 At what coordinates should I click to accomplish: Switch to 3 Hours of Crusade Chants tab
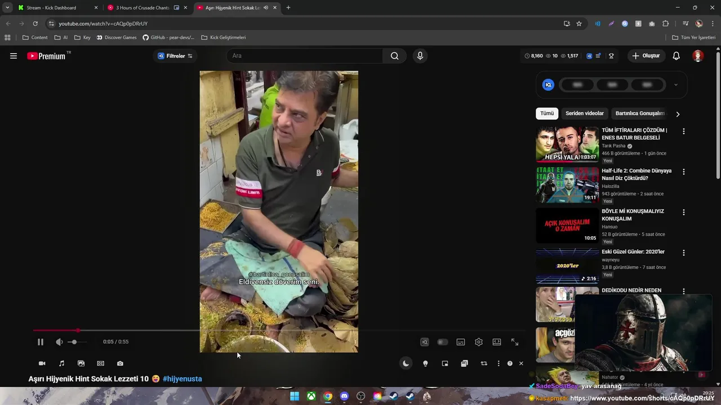tap(148, 8)
